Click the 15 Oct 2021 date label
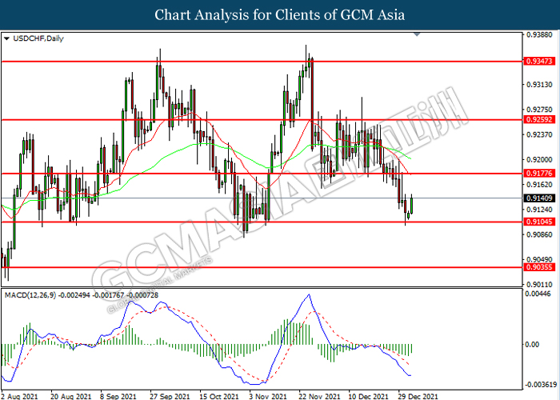Image resolution: width=560 pixels, height=400 pixels. (219, 396)
